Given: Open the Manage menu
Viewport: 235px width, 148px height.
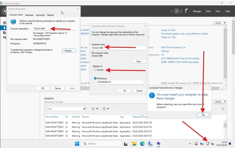Looking at the screenshot, I should tap(197, 11).
